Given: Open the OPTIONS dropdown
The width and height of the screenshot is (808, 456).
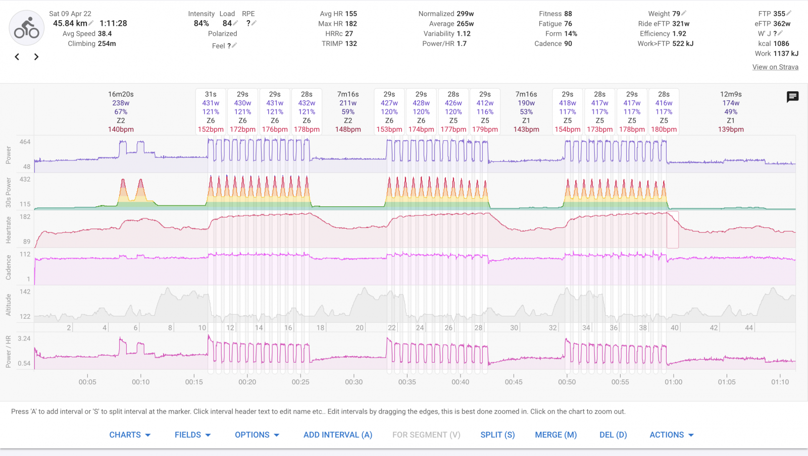Looking at the screenshot, I should coord(257,435).
